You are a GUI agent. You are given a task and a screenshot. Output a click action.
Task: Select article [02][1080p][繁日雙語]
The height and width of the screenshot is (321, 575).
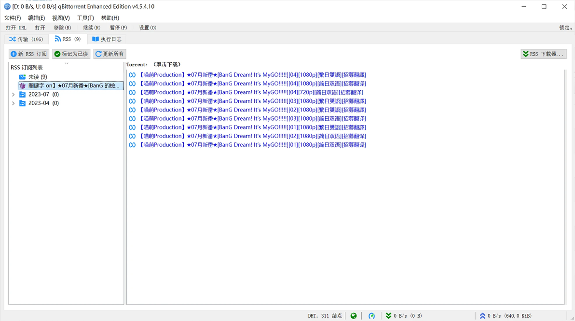(x=253, y=110)
